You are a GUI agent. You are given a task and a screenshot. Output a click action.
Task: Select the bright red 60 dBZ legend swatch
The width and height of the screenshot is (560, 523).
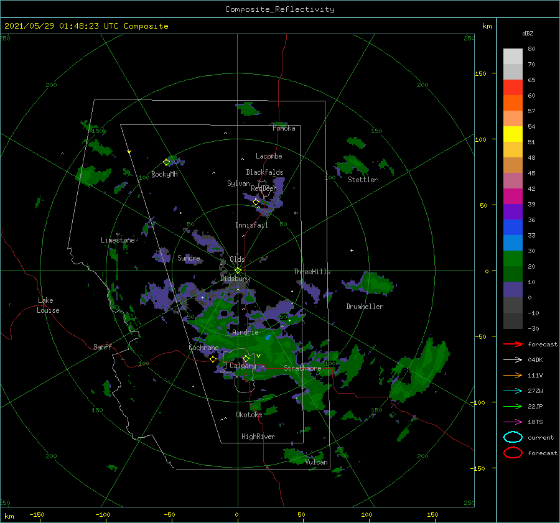pyautogui.click(x=513, y=87)
